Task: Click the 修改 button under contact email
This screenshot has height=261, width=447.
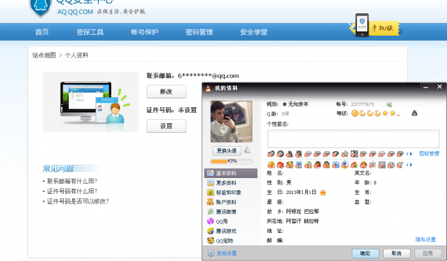Action: [x=167, y=92]
